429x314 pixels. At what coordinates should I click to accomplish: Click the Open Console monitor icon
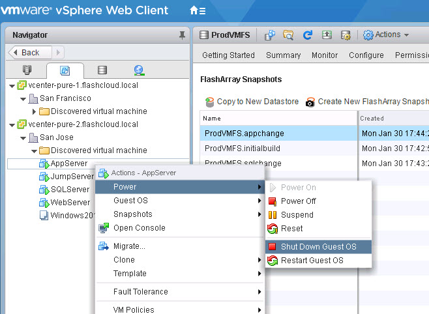(x=104, y=227)
